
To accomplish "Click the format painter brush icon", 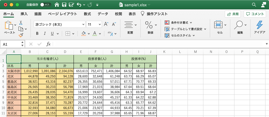I will pyautogui.click(x=21, y=35).
